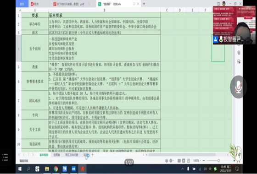Enable eye protection mode in status bar
257x174 pixels.
[167, 161]
